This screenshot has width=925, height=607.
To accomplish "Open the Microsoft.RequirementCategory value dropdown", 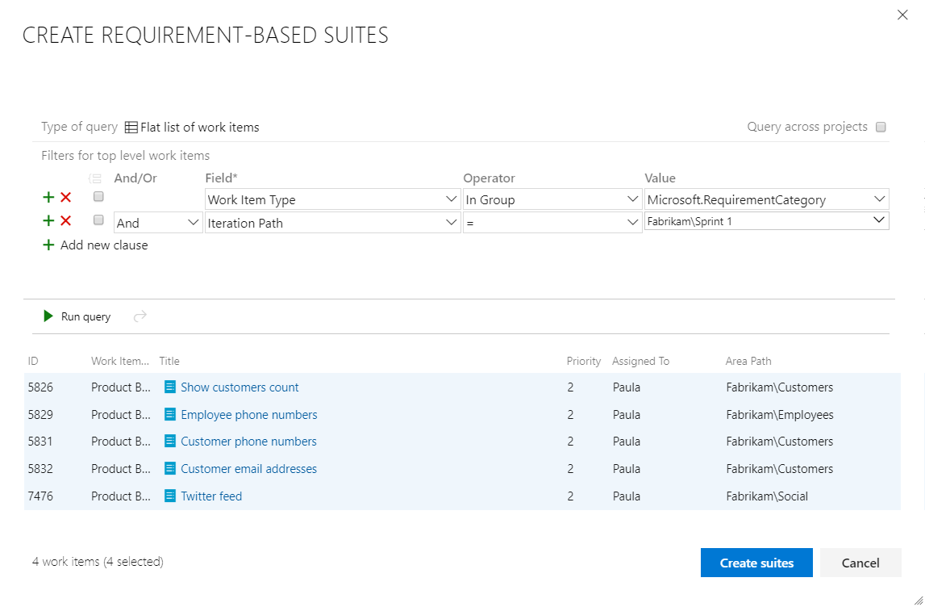I will (x=766, y=199).
